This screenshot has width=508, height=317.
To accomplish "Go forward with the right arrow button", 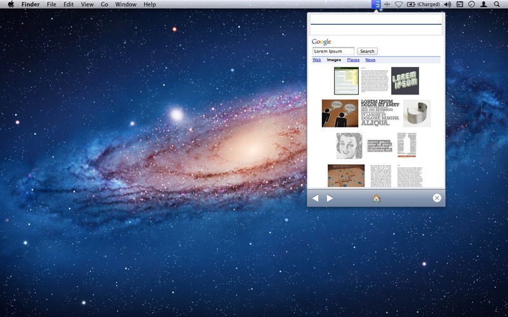I will 330,198.
